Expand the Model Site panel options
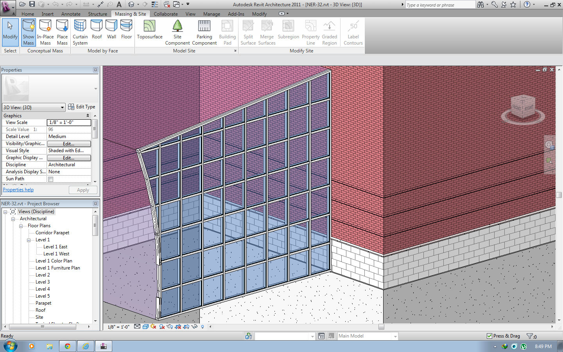 [x=236, y=50]
